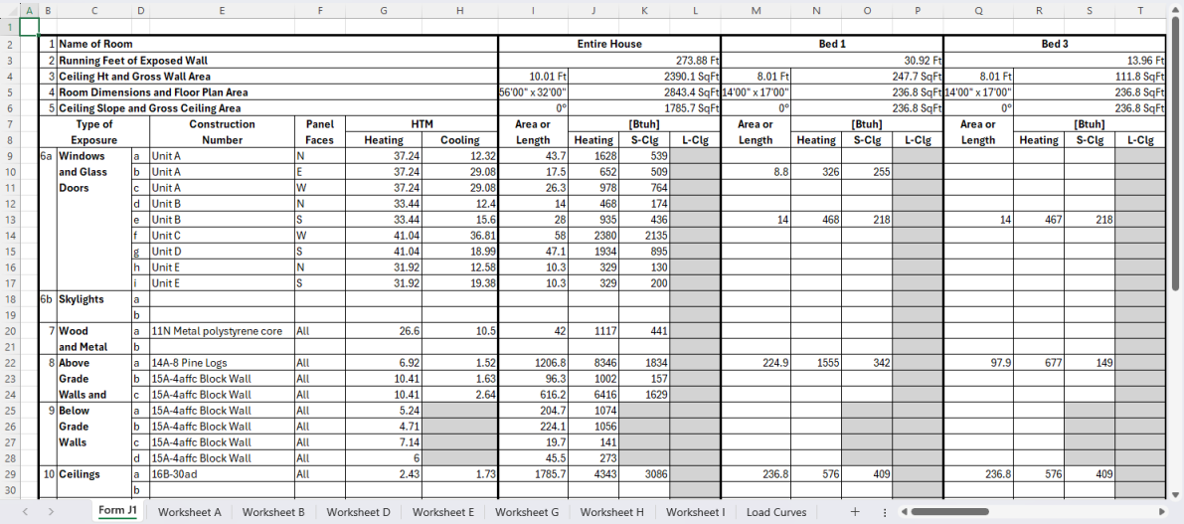Select the 1206.8 area cell

[x=534, y=362]
